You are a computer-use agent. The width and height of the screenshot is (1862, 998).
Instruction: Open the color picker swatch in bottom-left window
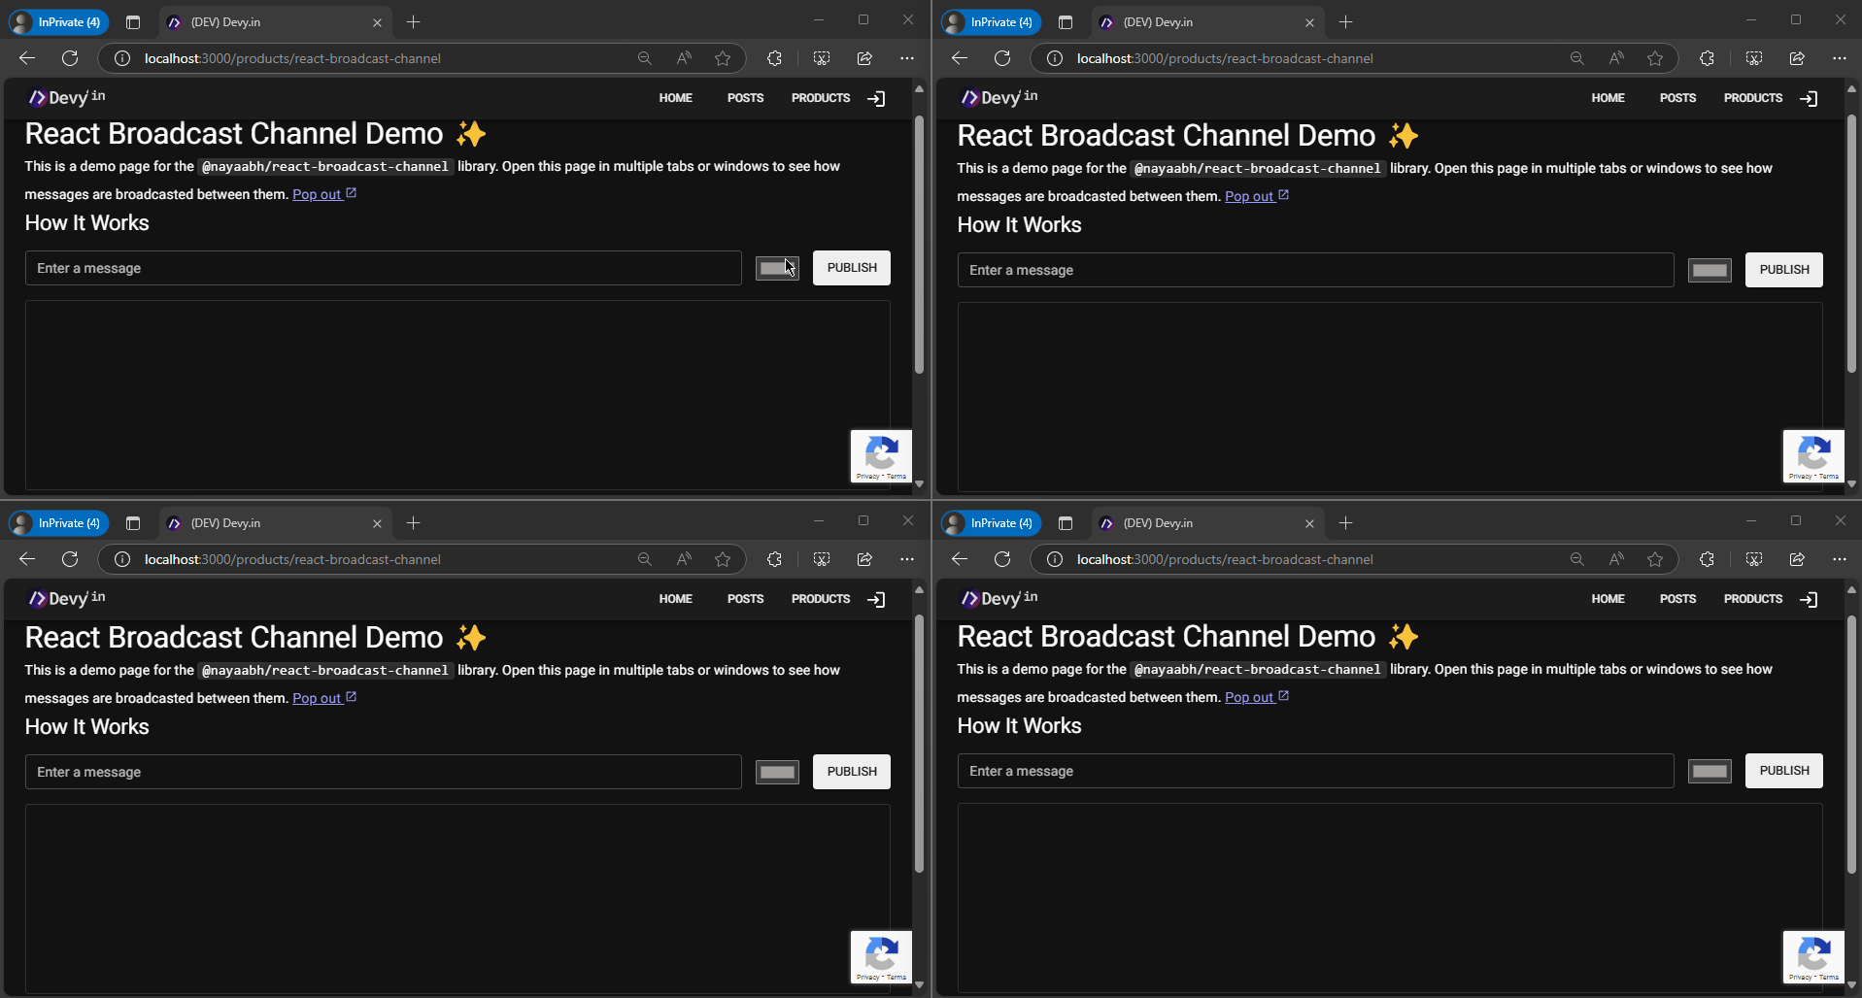tap(777, 772)
